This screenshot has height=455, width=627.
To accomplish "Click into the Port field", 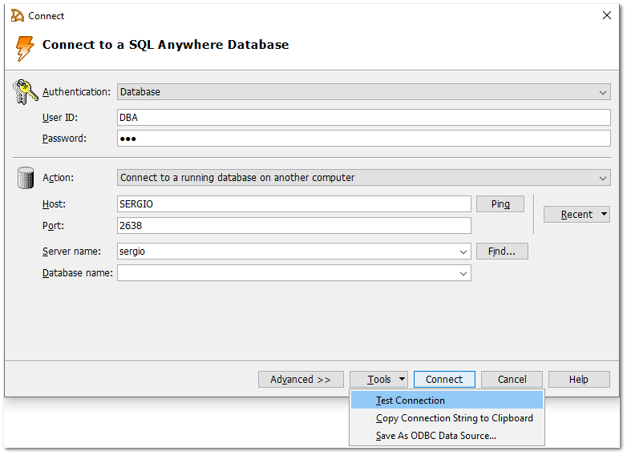I will [293, 226].
